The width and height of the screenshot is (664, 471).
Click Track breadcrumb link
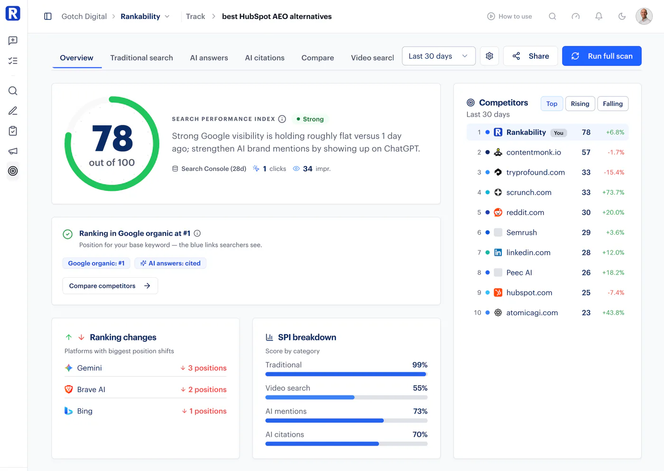195,17
